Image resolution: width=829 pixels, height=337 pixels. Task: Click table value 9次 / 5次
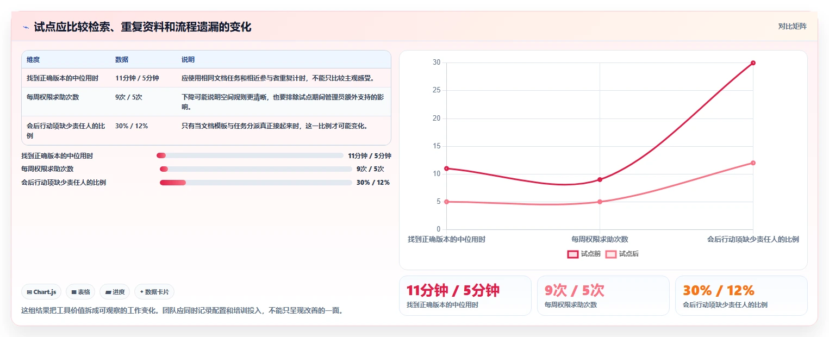point(129,97)
